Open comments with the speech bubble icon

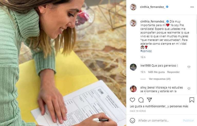pyautogui.click(x=141, y=100)
